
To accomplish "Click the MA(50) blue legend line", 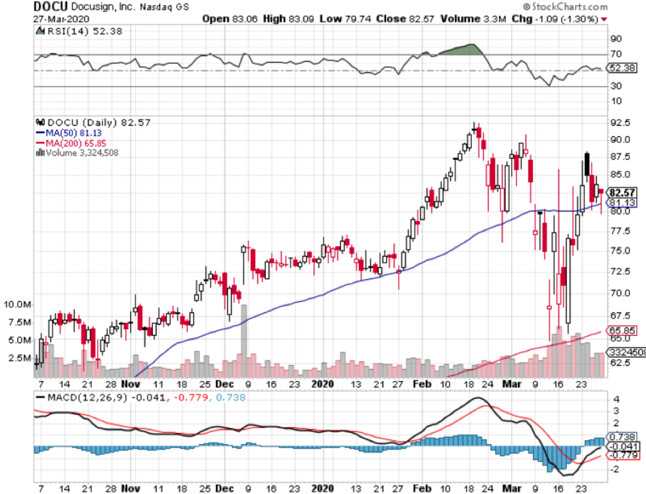I will (x=41, y=133).
